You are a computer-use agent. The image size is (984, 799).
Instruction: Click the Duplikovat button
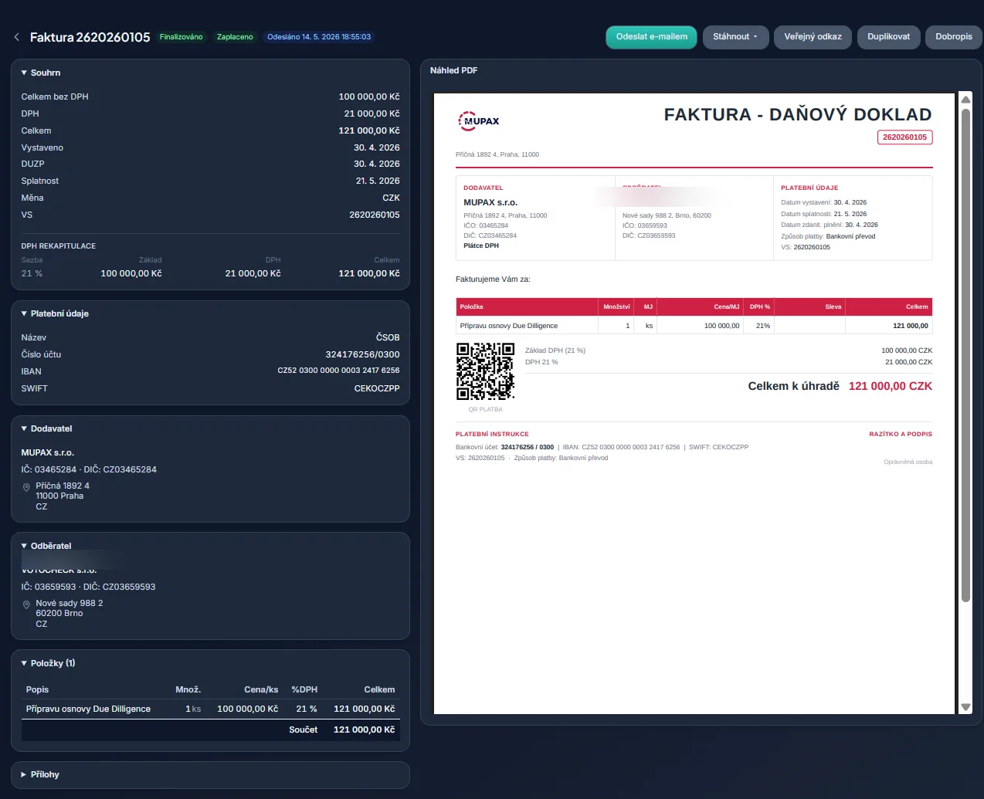tap(888, 37)
